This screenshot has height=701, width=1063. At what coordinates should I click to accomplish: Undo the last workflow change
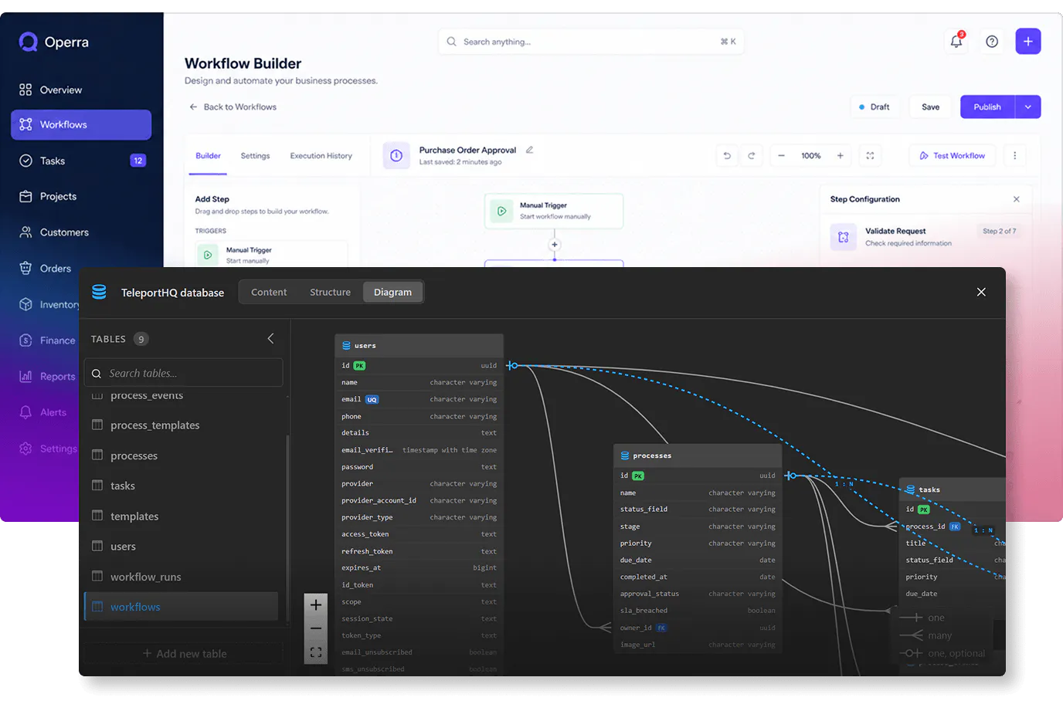tap(727, 156)
